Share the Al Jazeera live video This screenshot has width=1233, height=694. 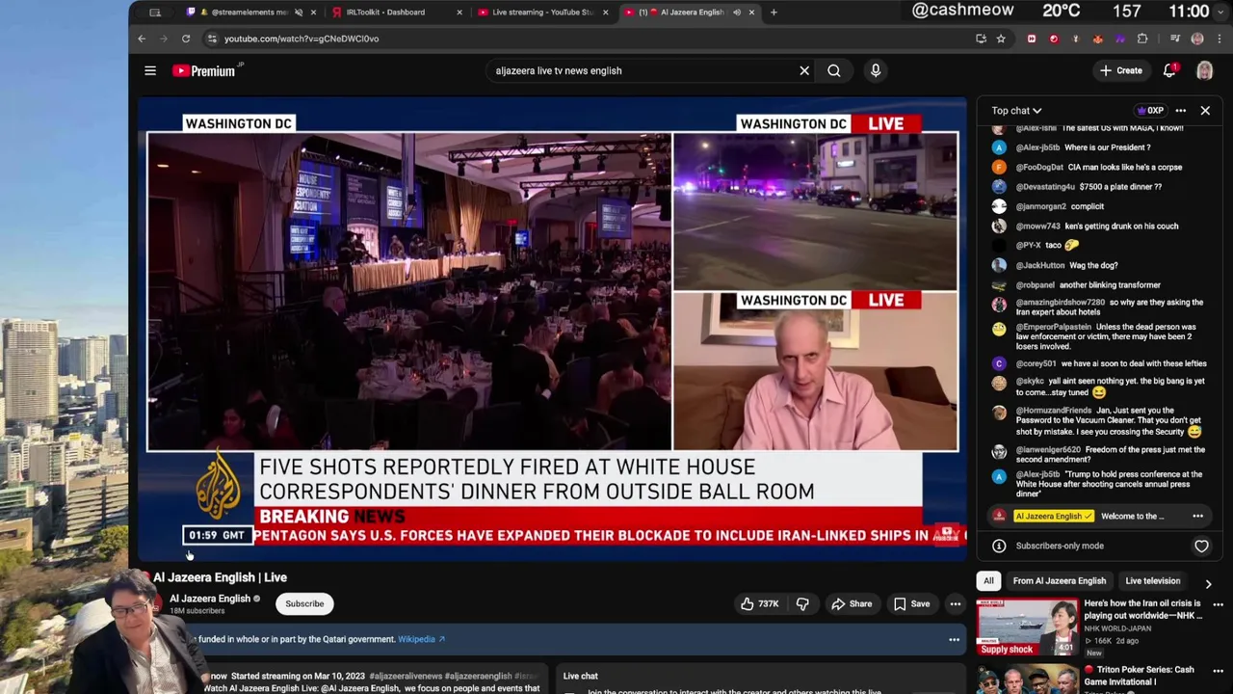click(852, 604)
